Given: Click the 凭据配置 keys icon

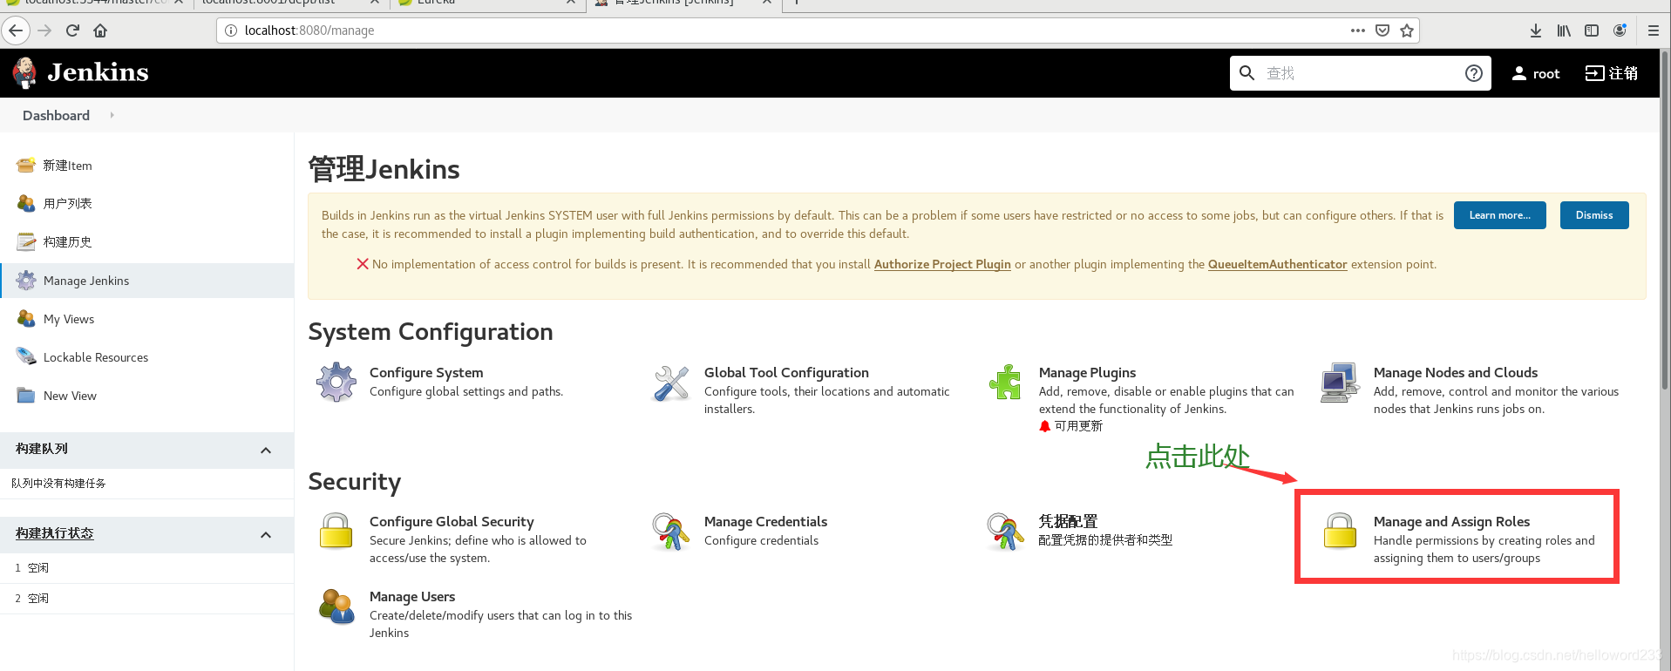Looking at the screenshot, I should (x=1005, y=532).
